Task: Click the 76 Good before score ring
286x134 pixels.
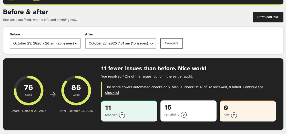Action: [x=29, y=91]
